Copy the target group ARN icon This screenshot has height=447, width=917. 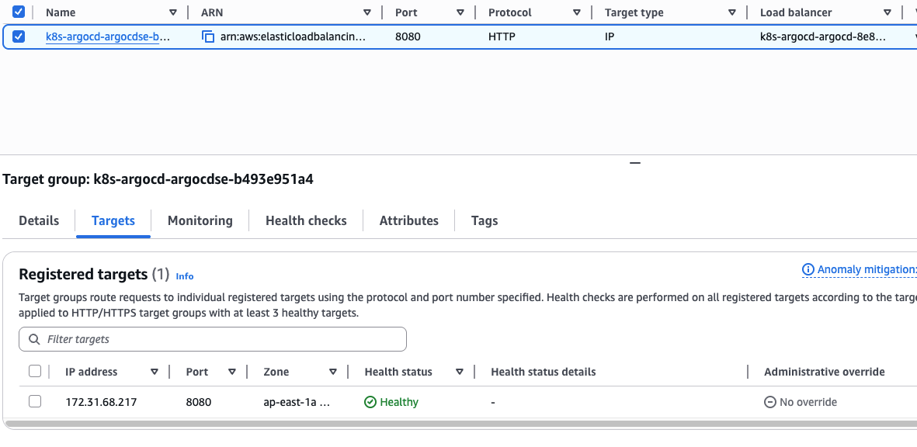tap(208, 36)
